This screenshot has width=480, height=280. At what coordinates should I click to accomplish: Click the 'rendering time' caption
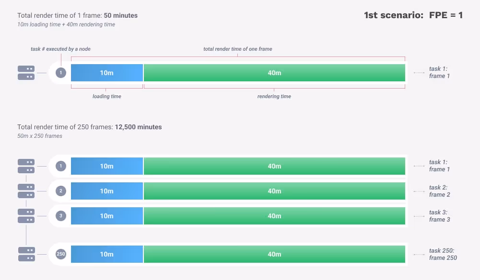pyautogui.click(x=274, y=96)
